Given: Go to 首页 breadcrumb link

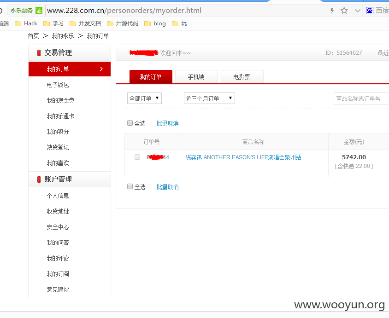Looking at the screenshot, I should tap(34, 36).
